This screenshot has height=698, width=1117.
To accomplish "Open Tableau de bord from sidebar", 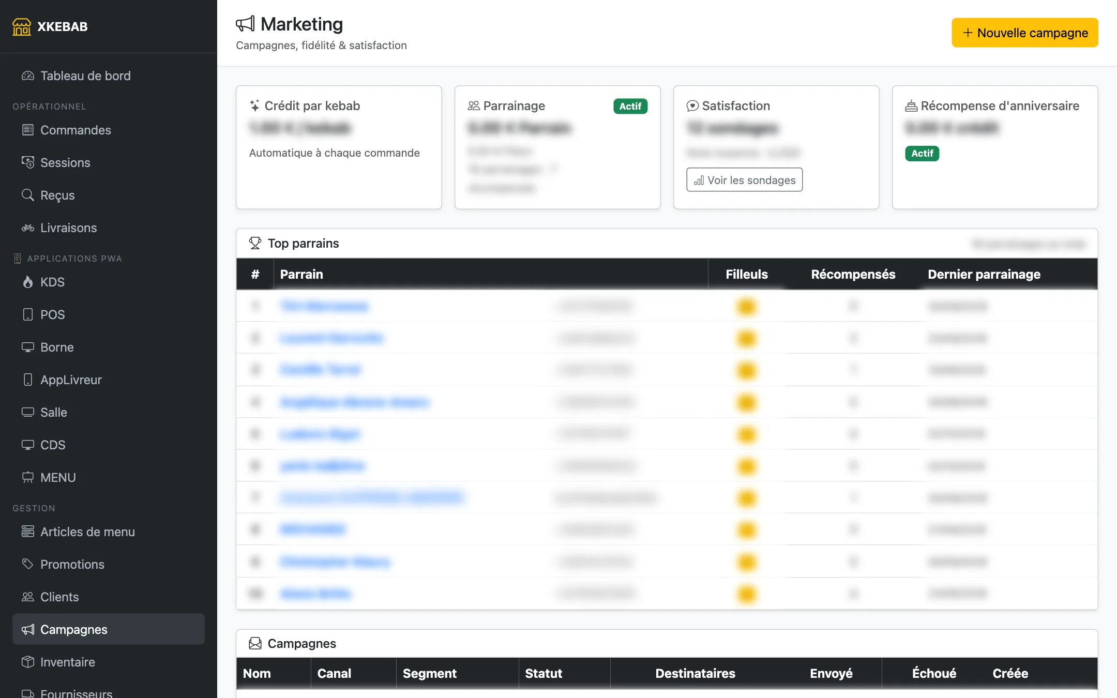I will tap(108, 76).
